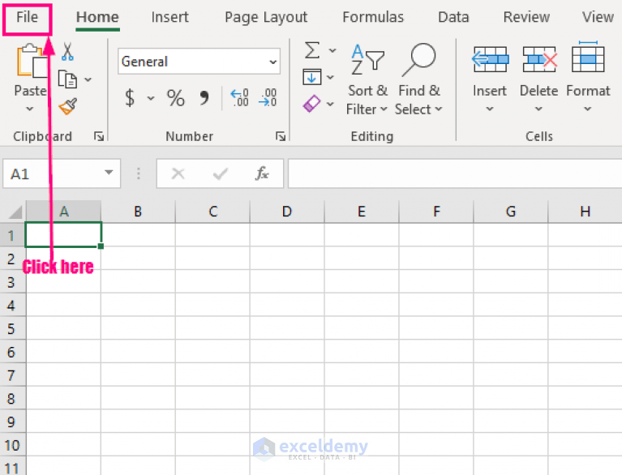622x475 pixels.
Task: Apply Percent Style format
Action: [x=175, y=97]
